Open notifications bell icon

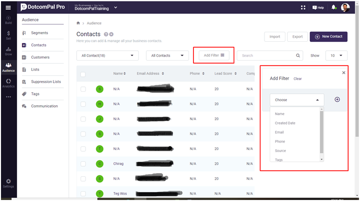[334, 7]
